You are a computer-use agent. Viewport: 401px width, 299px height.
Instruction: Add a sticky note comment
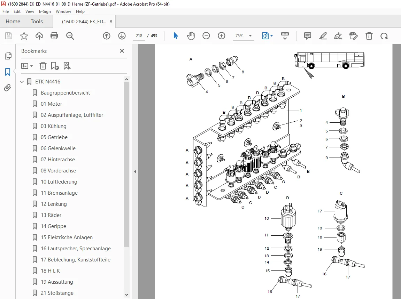tap(308, 36)
